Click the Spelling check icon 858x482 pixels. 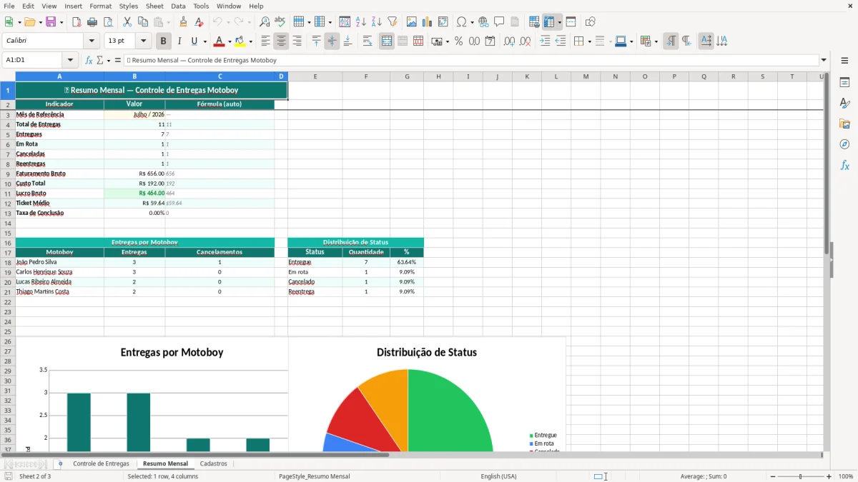[280, 22]
